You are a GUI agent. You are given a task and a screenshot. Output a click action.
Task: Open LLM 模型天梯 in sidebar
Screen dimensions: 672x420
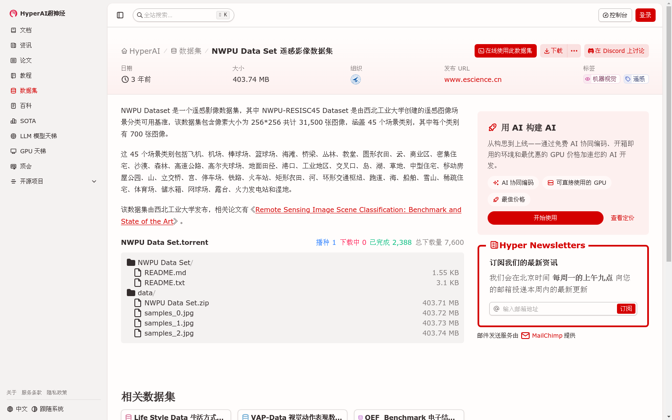[x=54, y=136]
